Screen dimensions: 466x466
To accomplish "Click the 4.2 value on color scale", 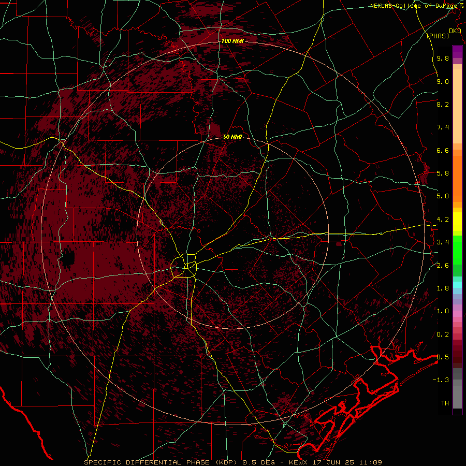I will click(x=443, y=220).
